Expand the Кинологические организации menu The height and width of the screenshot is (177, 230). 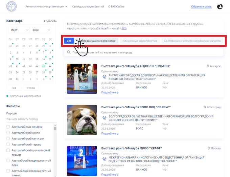(x=47, y=6)
